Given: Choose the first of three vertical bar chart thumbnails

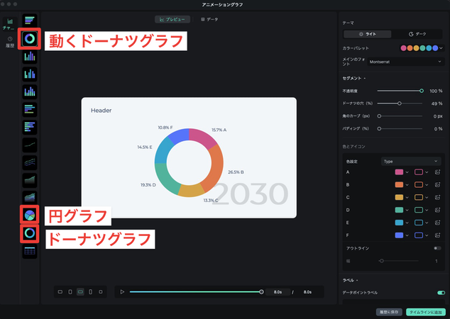Looking at the screenshot, I should click(x=30, y=57).
